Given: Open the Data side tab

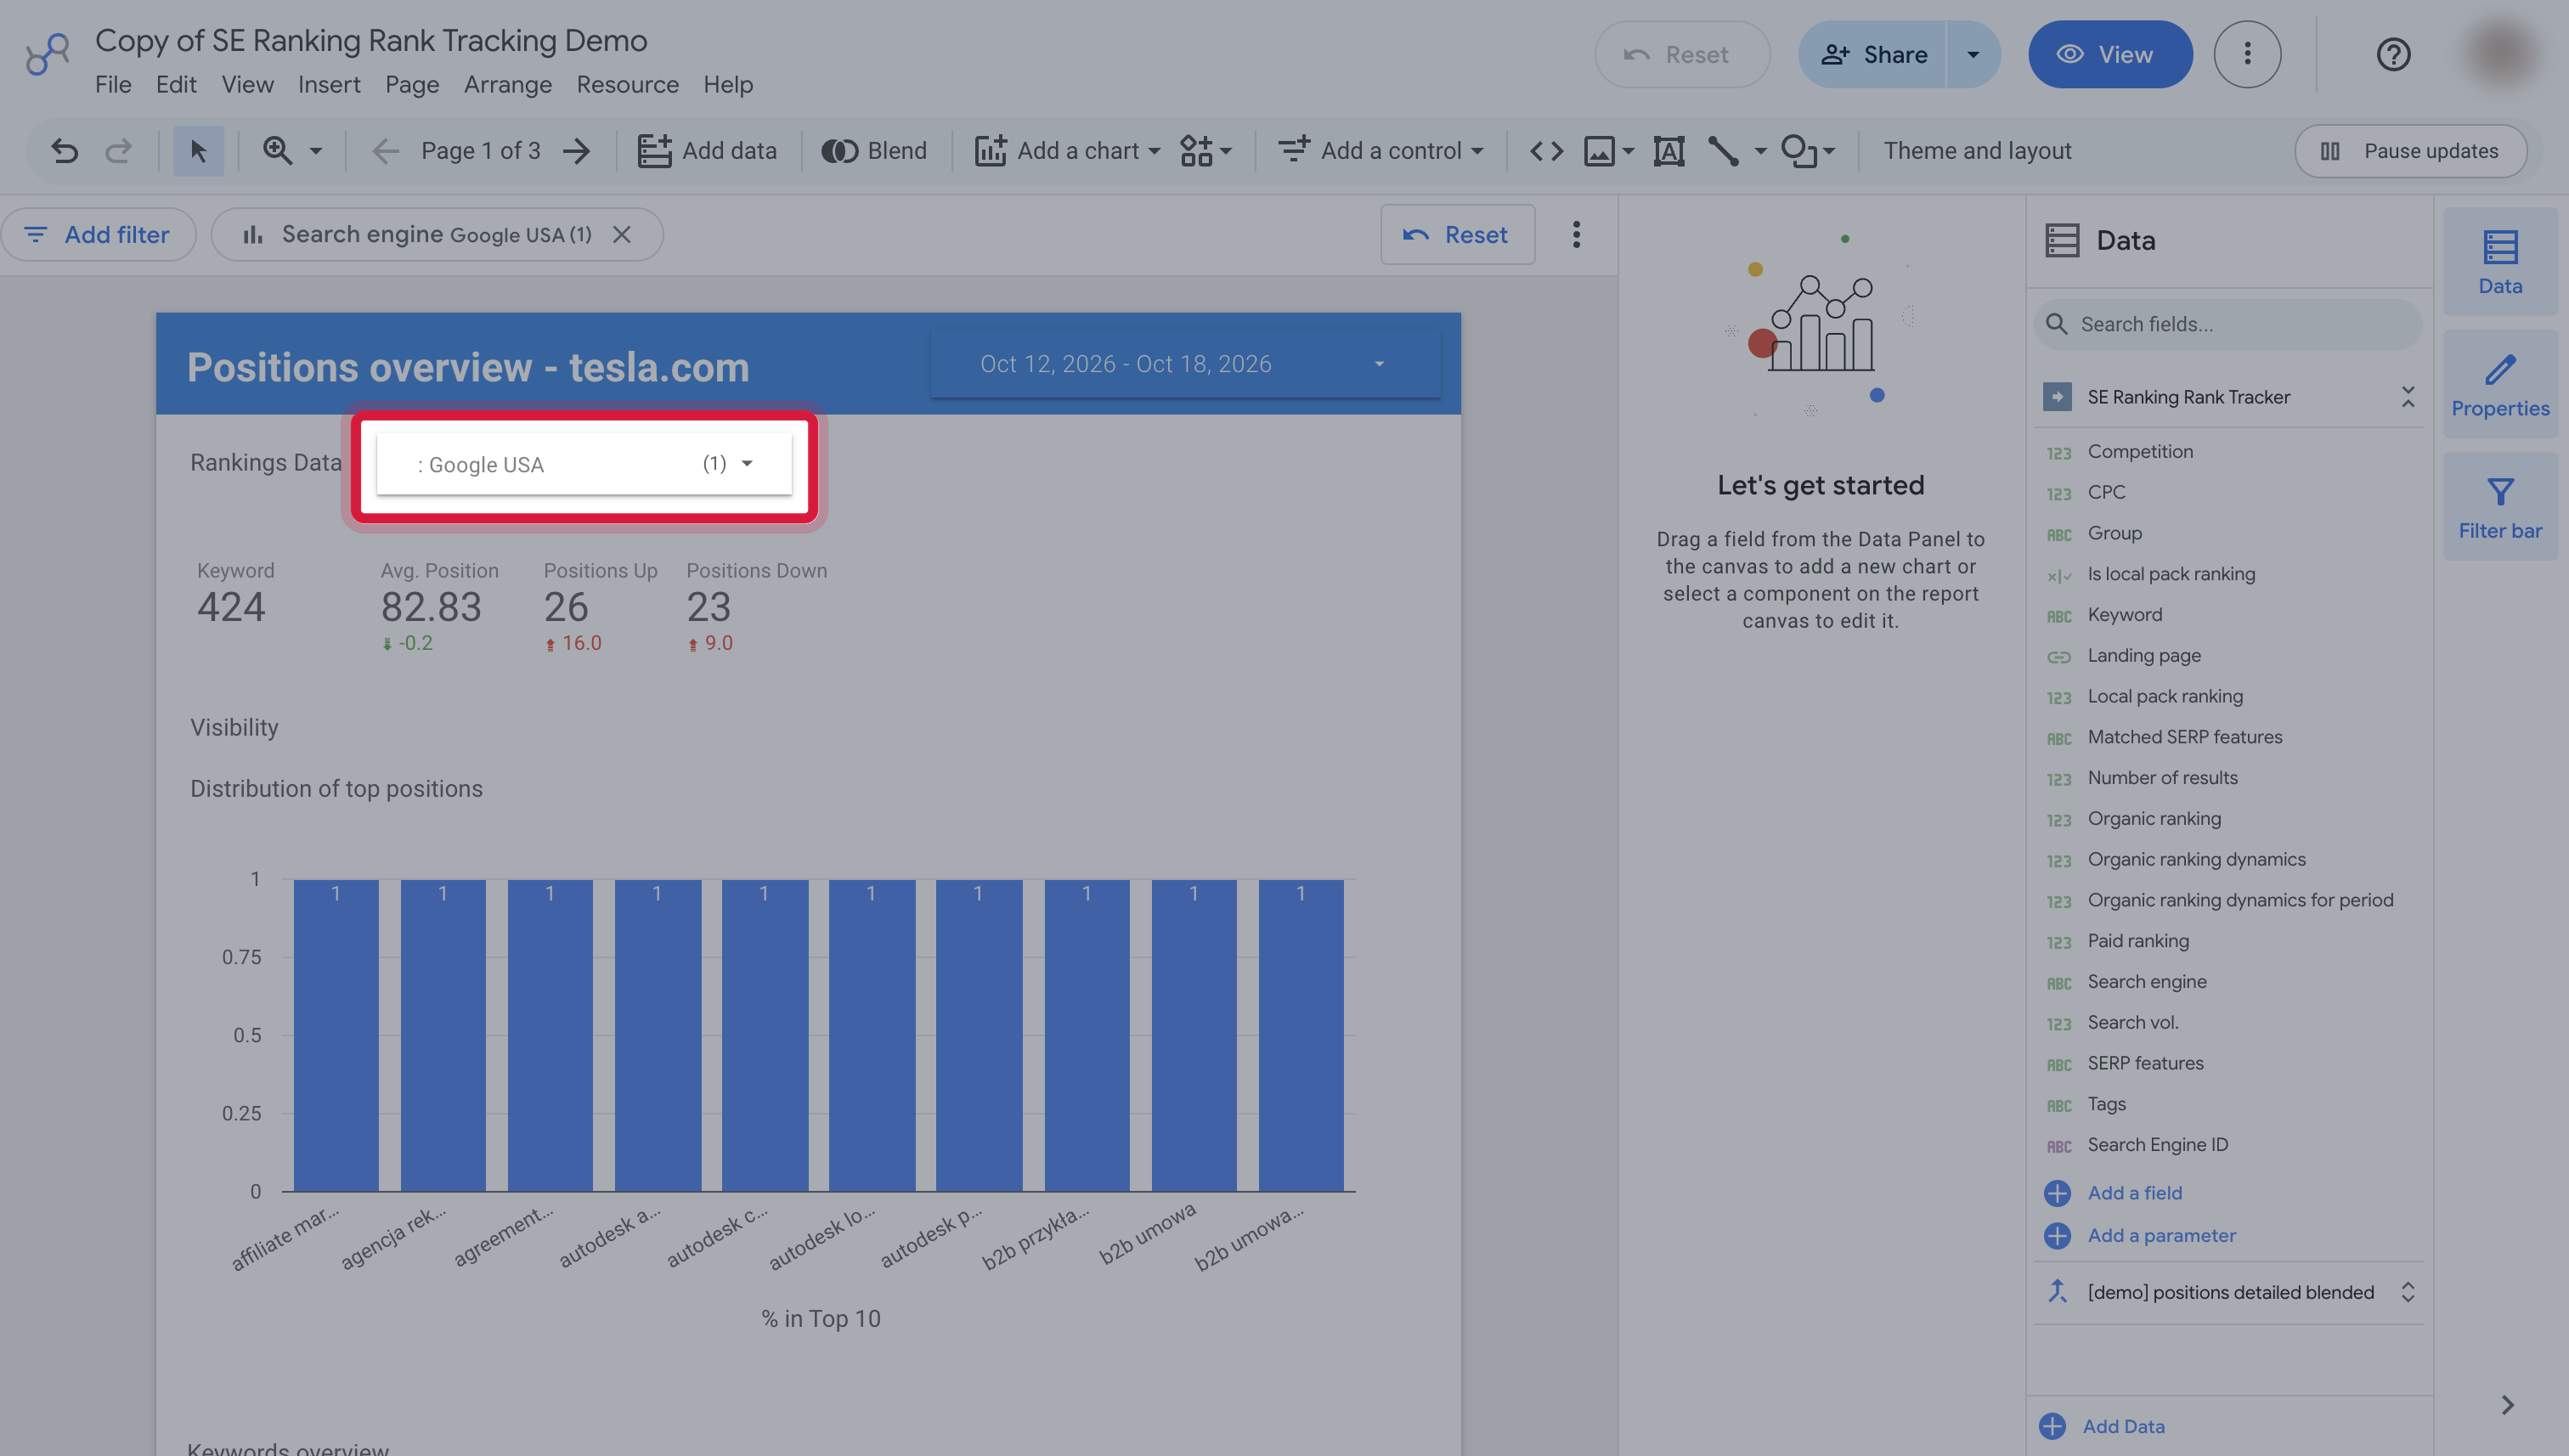Looking at the screenshot, I should click(2500, 262).
